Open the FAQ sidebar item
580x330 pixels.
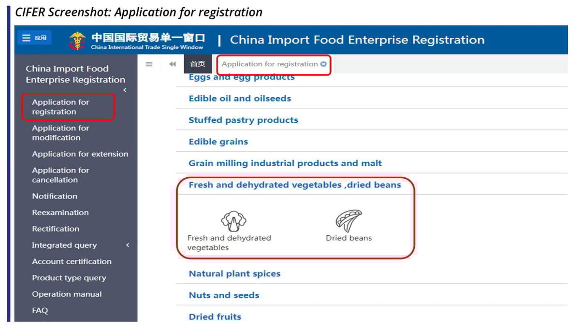(40, 311)
